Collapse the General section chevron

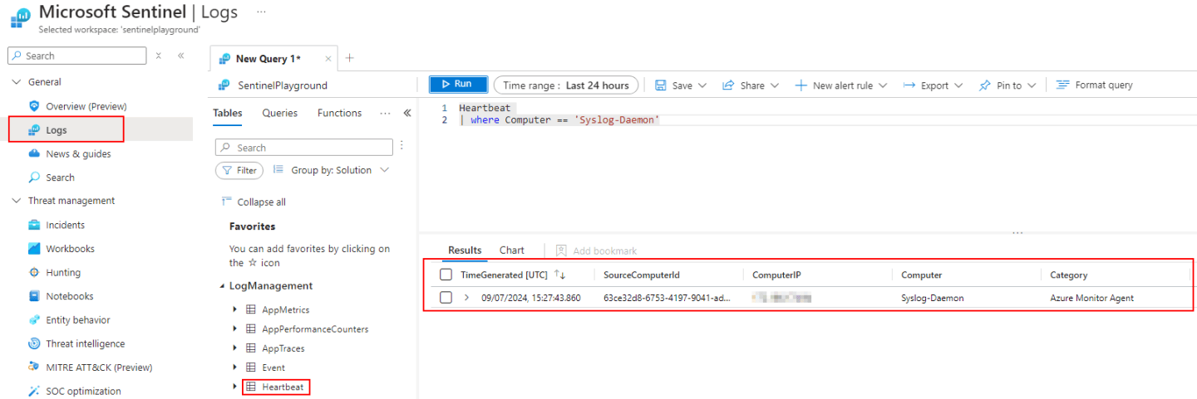point(17,82)
